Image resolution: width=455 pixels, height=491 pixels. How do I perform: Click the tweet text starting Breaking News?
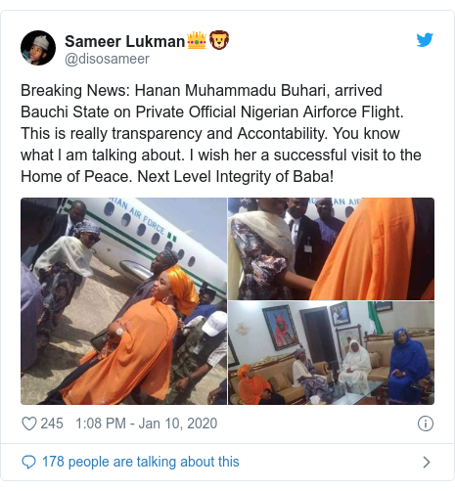221,133
